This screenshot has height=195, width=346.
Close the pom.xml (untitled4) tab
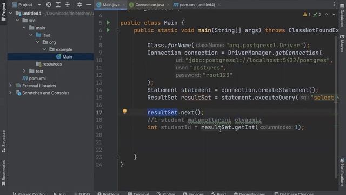[219, 5]
